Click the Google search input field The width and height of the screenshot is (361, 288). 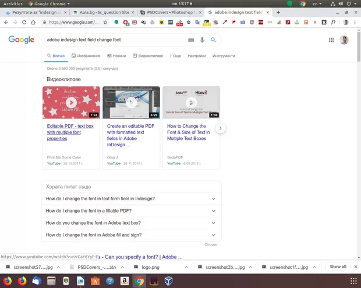coord(114,40)
